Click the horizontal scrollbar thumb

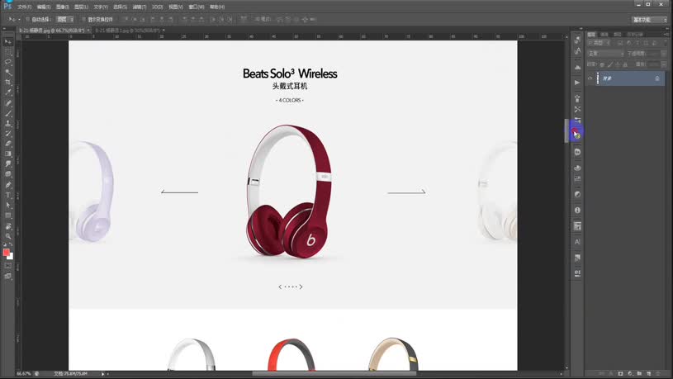[x=334, y=374]
